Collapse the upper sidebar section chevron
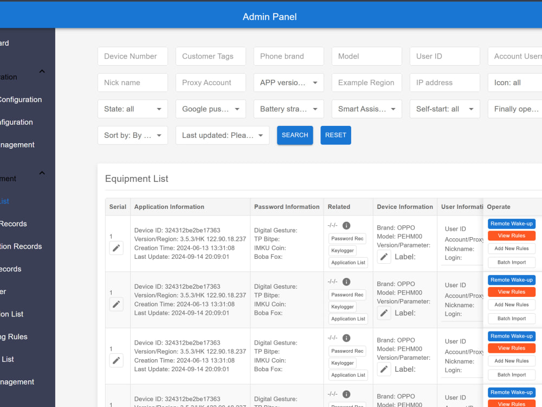The width and height of the screenshot is (542, 407). 42,71
